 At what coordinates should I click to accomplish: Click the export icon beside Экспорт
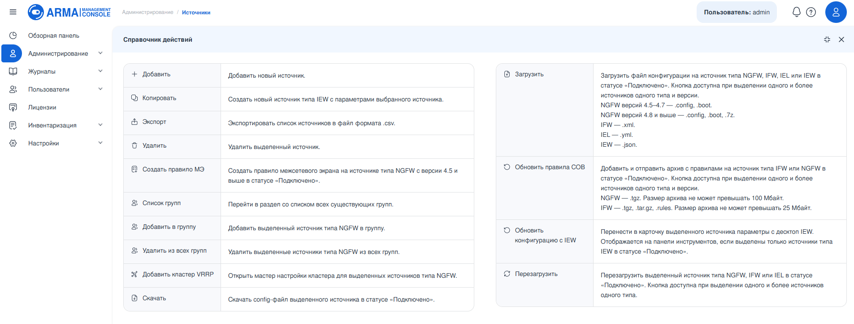[134, 122]
